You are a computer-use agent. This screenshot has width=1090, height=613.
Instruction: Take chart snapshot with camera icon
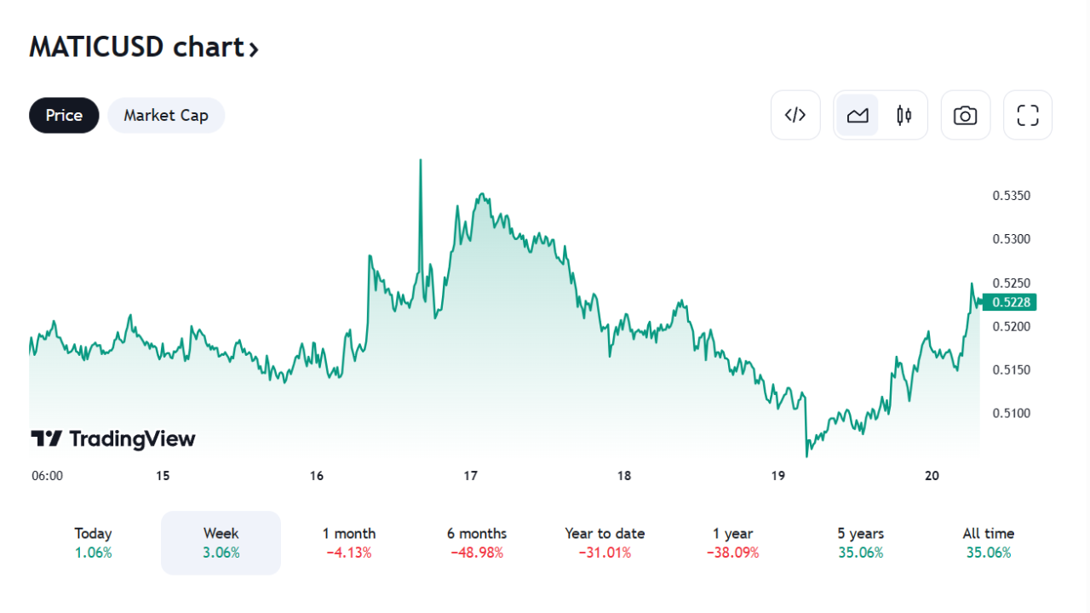click(965, 115)
